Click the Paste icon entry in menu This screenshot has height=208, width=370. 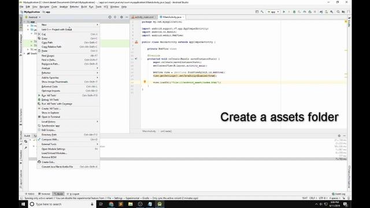68,51
